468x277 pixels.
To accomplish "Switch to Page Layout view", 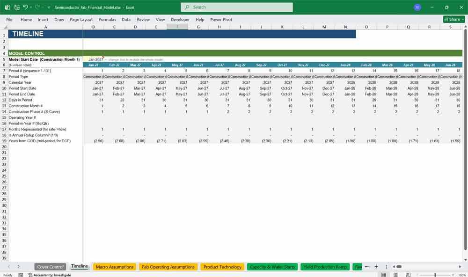I will coord(396,275).
